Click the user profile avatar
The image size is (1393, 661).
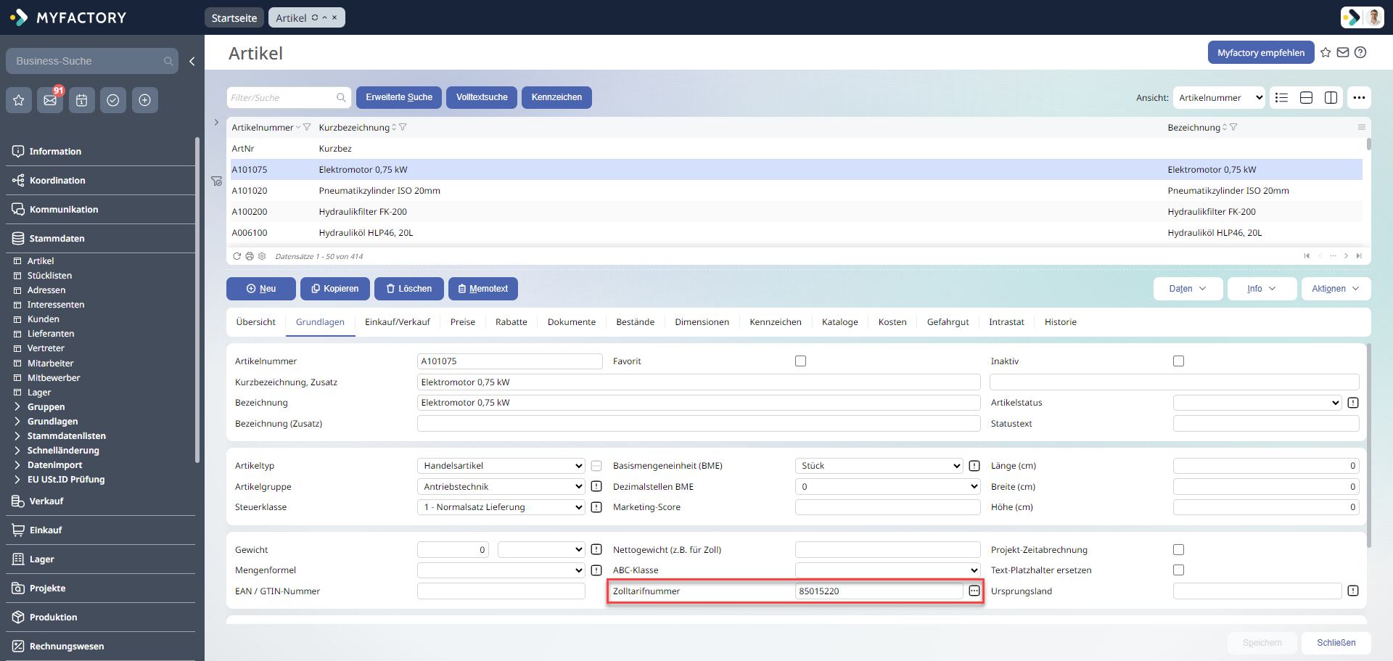point(1374,17)
